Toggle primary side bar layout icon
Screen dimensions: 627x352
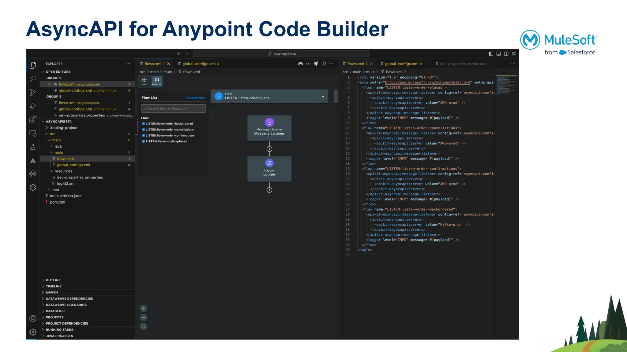491,54
